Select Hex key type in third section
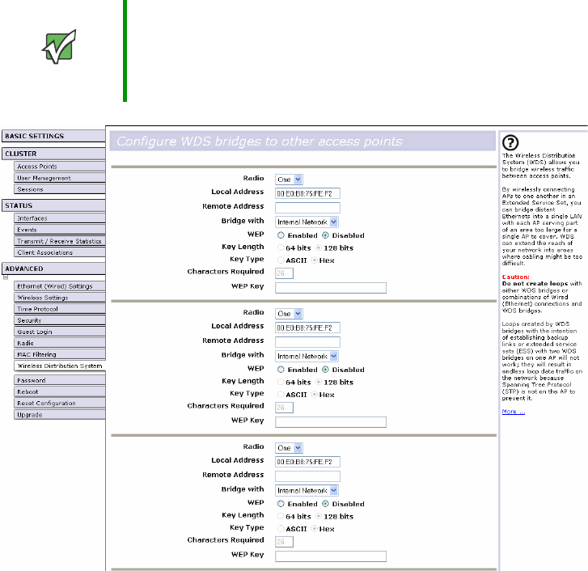This screenshot has width=588, height=571. [315, 529]
